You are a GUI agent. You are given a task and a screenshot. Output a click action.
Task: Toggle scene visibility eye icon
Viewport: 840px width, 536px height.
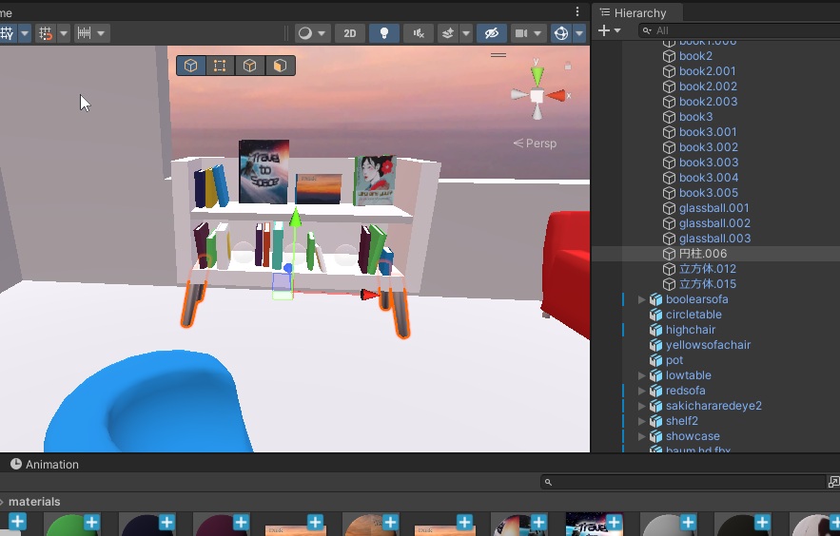click(x=491, y=33)
